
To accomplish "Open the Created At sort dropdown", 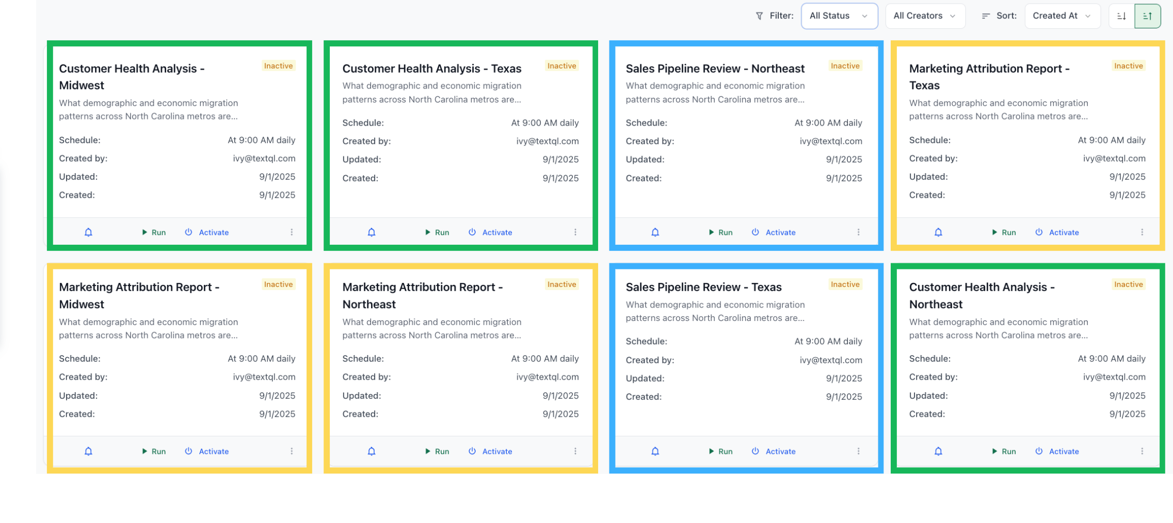I will point(1062,16).
